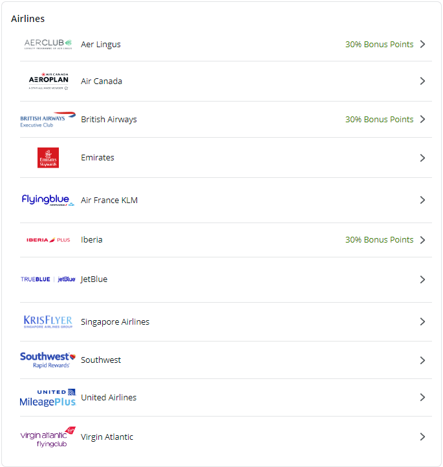Click Iberia's 30% Bonus Points text
Viewport: 443px width, 467px height.
(x=379, y=240)
